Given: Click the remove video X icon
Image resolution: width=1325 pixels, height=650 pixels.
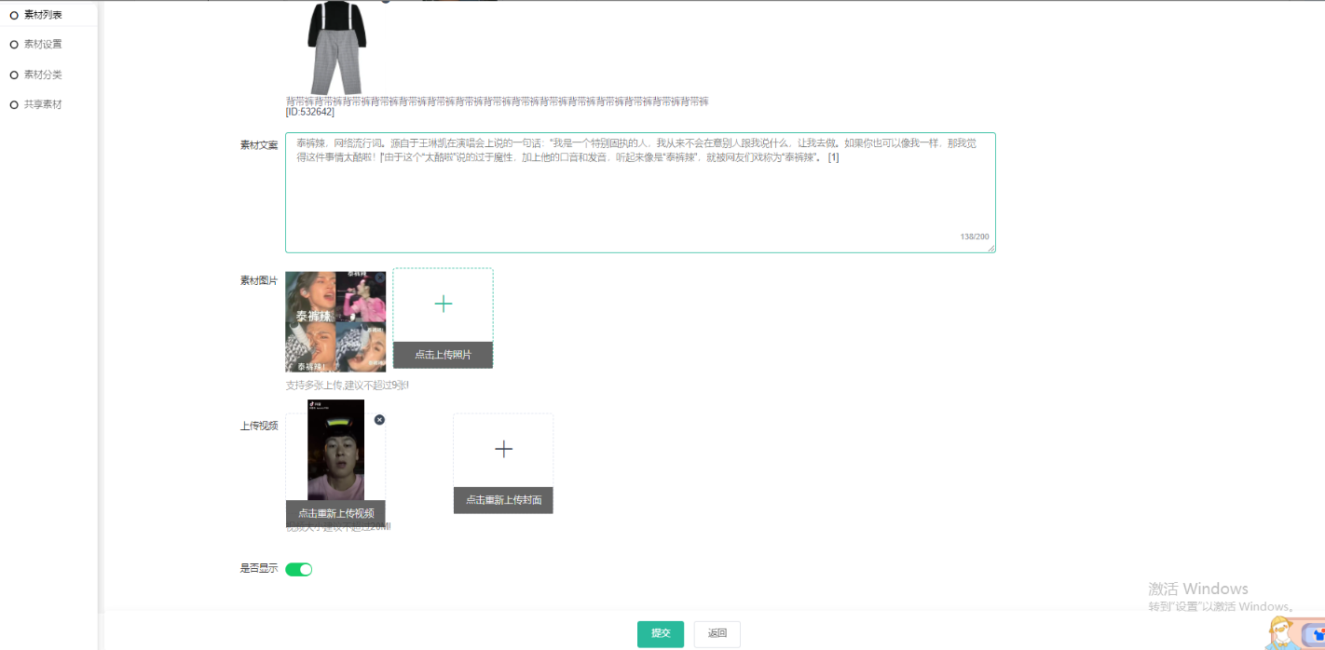Looking at the screenshot, I should tap(379, 420).
